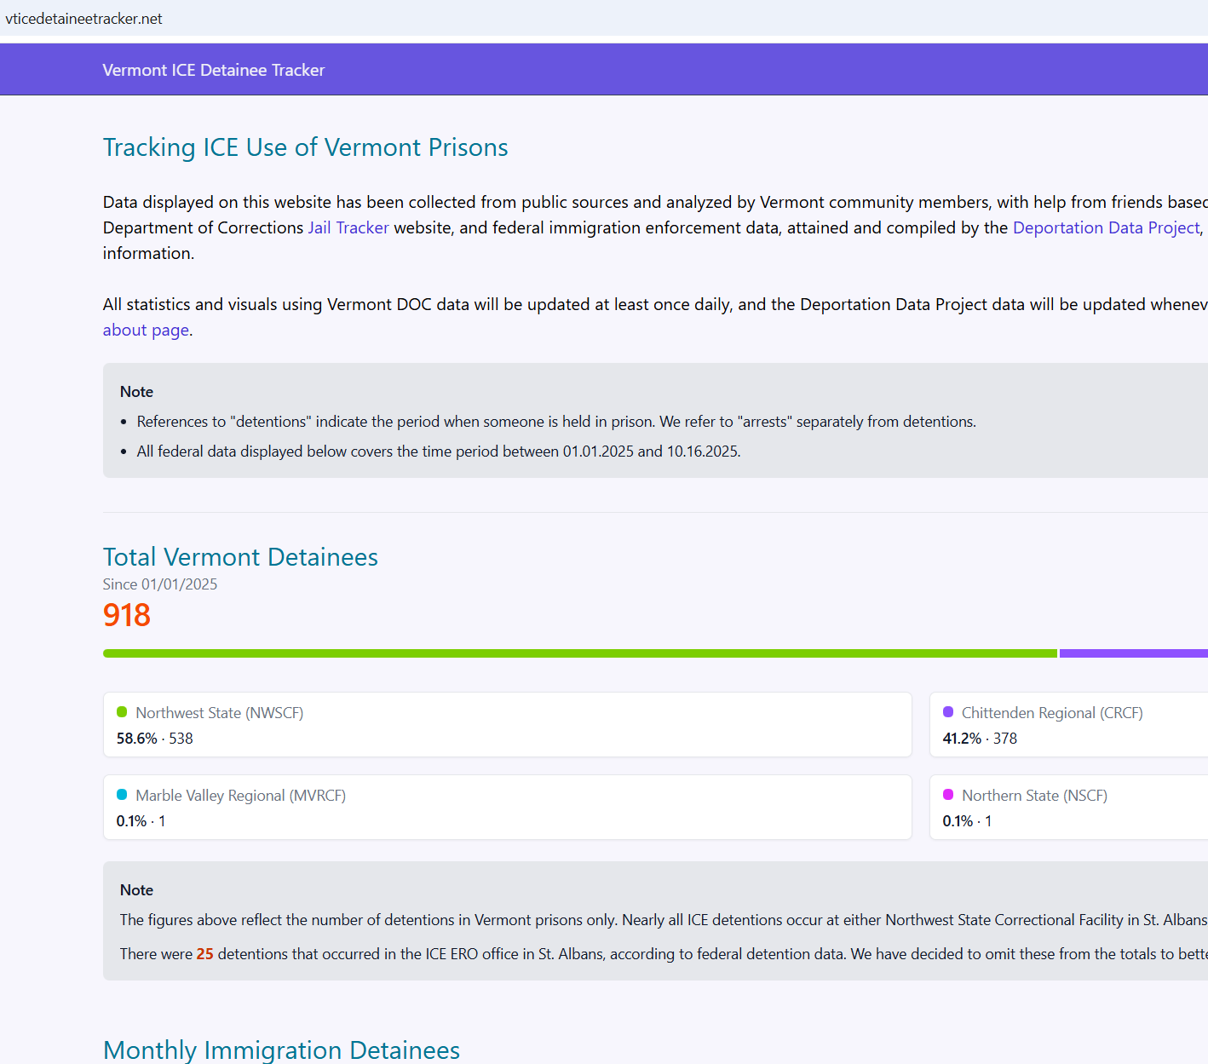Select the Marble Valley Regional (MVRCF) label
1208x1064 pixels.
pos(241,796)
